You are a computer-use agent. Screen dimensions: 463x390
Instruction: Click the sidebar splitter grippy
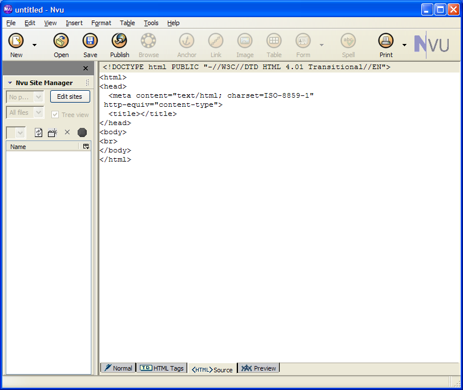(96, 218)
